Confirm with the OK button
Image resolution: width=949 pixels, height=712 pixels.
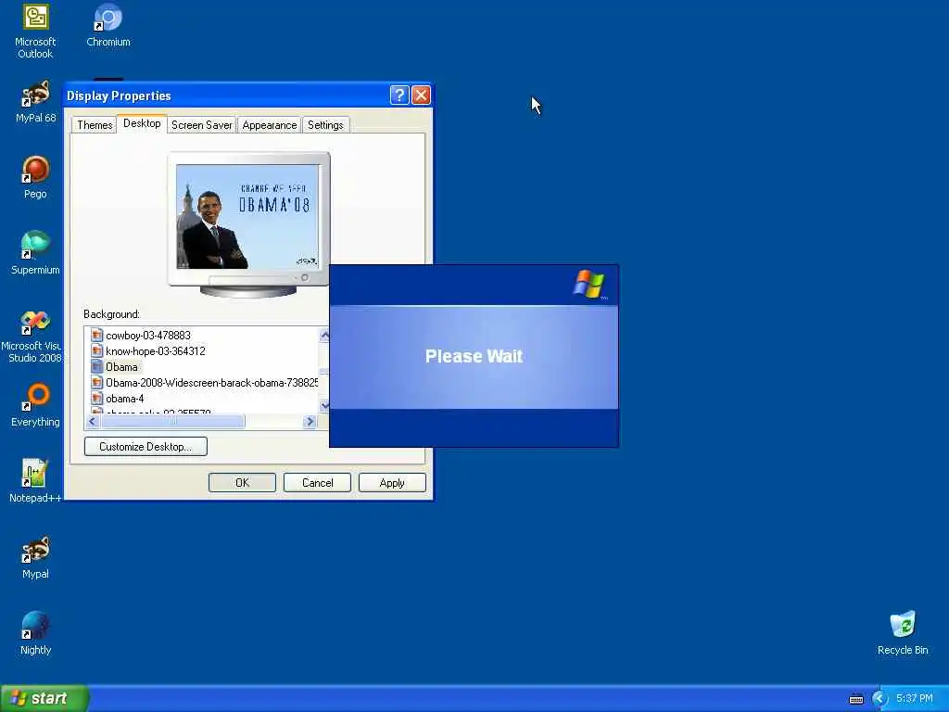tap(242, 482)
